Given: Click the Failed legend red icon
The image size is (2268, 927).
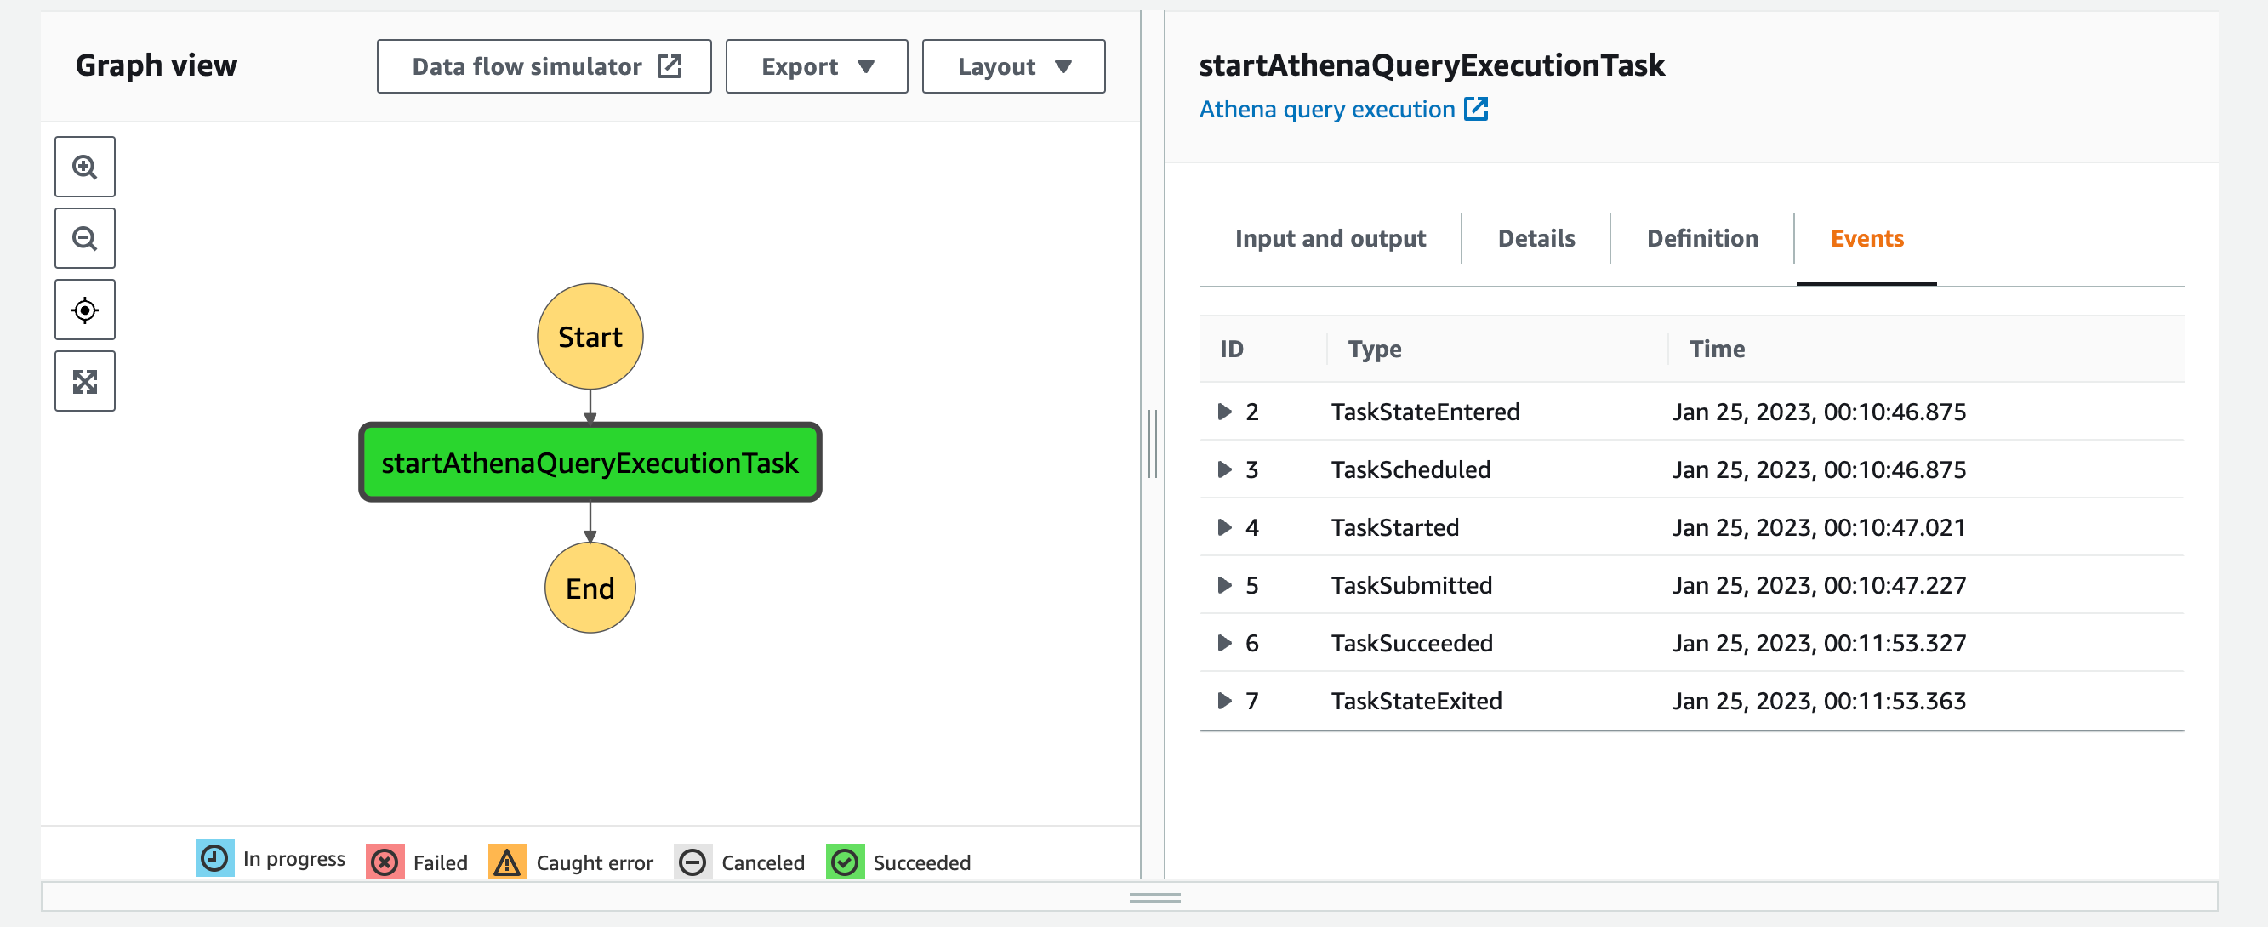Looking at the screenshot, I should point(385,862).
